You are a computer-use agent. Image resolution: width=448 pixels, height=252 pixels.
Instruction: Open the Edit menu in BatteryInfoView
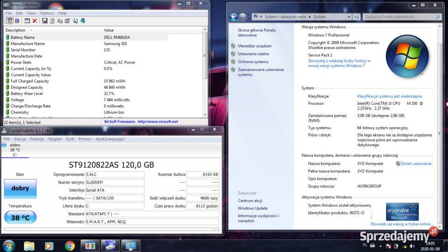(19, 13)
